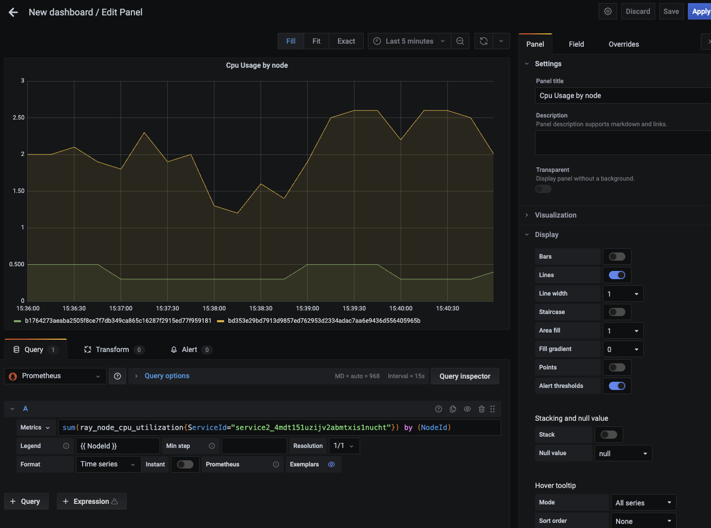Collapse the Settings section
This screenshot has width=711, height=528.
[x=548, y=64]
